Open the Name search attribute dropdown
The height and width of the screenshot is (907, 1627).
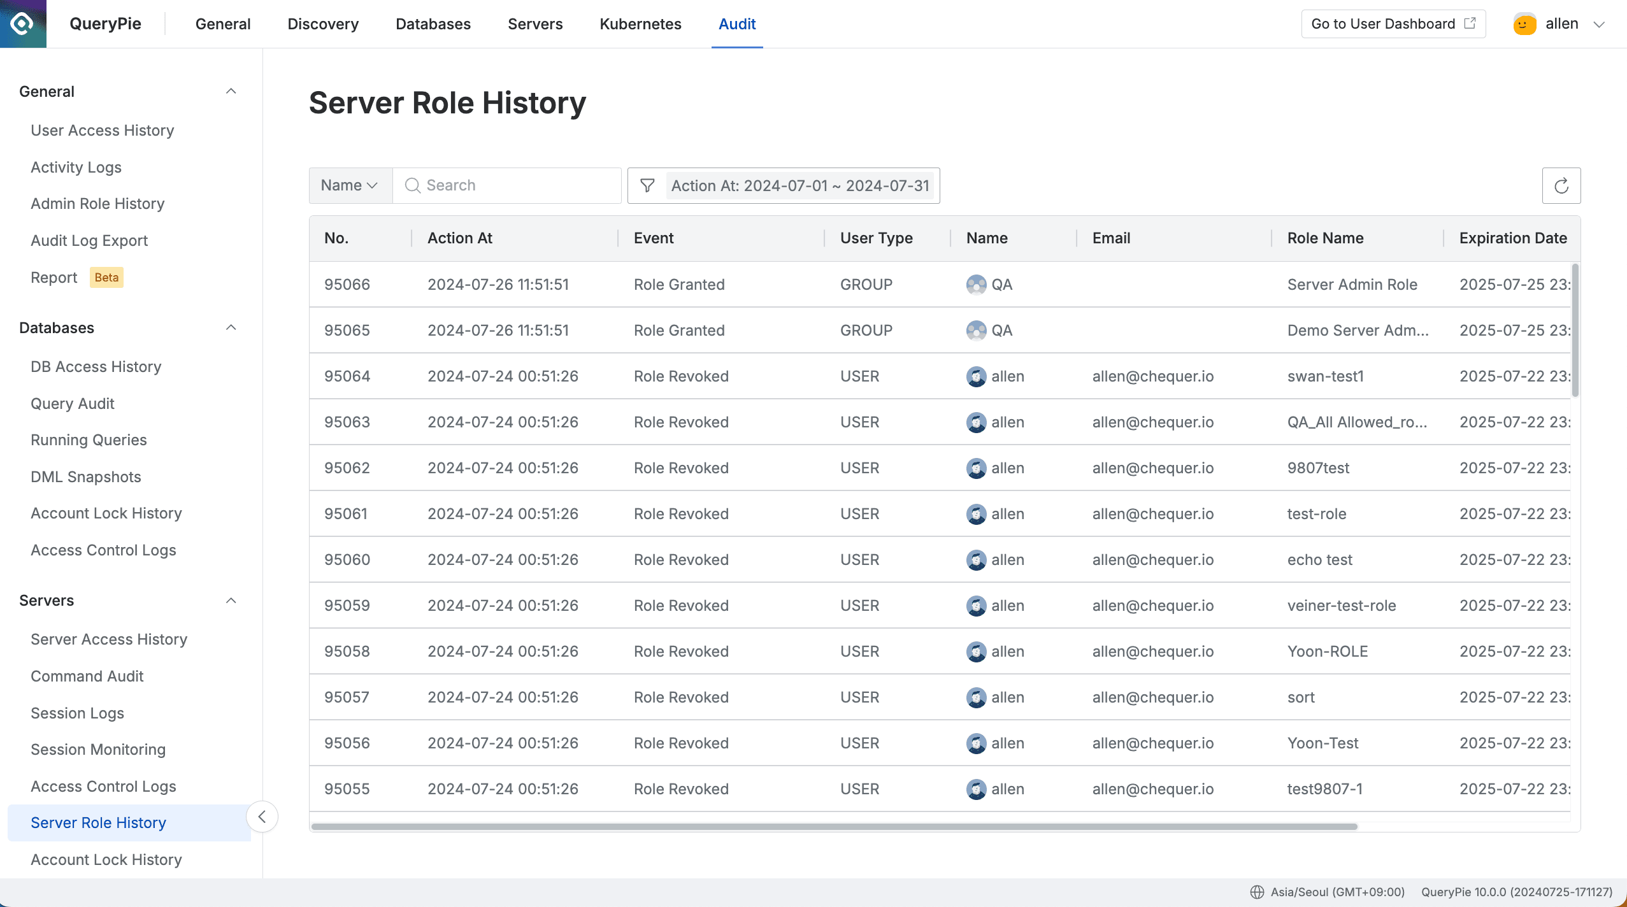tap(349, 185)
